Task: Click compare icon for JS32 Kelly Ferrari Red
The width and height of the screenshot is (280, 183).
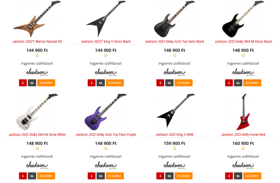Action: (x=238, y=176)
